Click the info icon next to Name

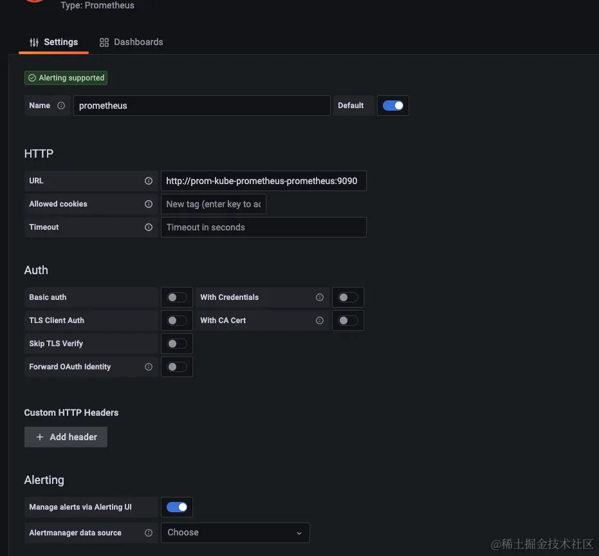click(x=61, y=106)
